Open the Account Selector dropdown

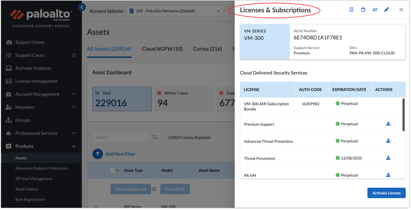[x=175, y=11]
